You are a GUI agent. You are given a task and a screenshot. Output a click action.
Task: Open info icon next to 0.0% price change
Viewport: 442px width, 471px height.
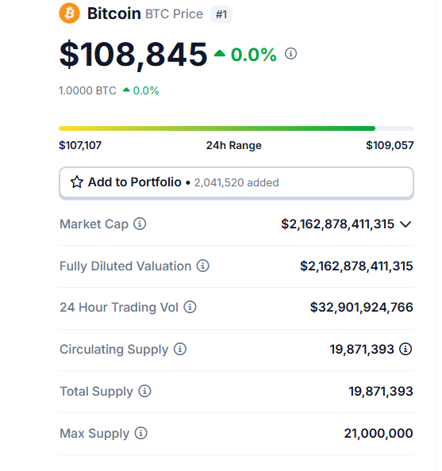pyautogui.click(x=290, y=54)
